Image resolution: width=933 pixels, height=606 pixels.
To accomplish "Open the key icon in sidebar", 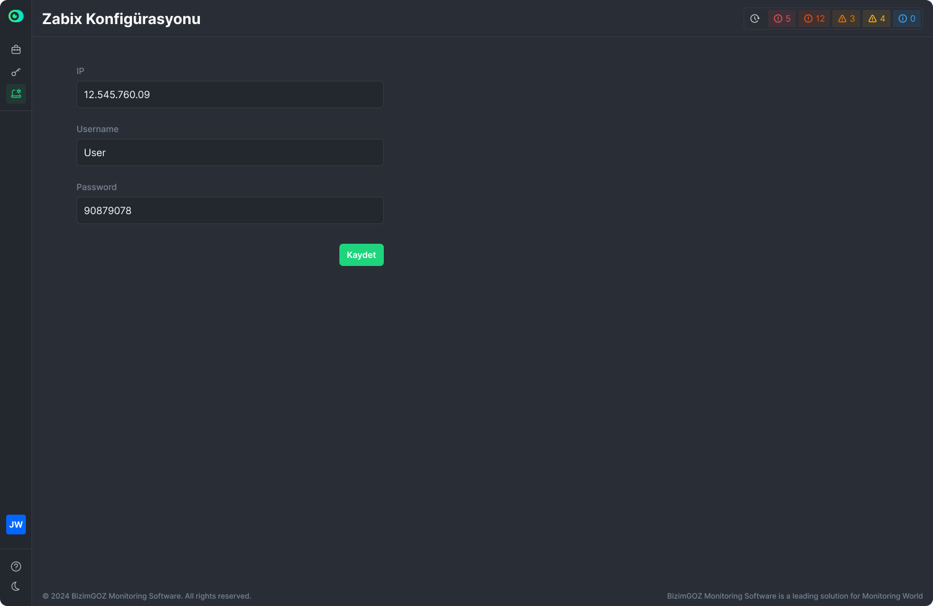I will [x=16, y=72].
